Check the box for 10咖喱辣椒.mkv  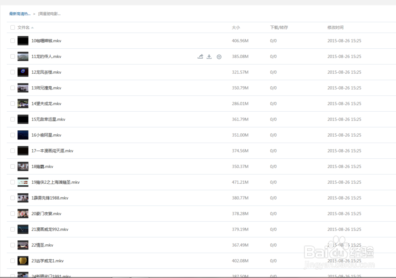coord(13,41)
